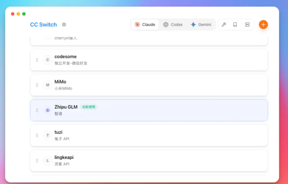Click the 小米MiMo description text

[63, 88]
